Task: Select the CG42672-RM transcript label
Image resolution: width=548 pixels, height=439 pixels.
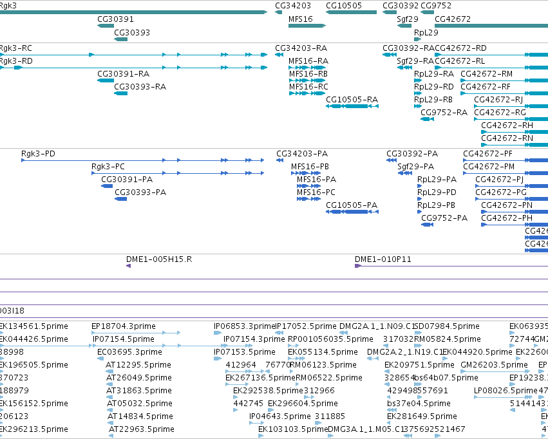Action: click(486, 74)
